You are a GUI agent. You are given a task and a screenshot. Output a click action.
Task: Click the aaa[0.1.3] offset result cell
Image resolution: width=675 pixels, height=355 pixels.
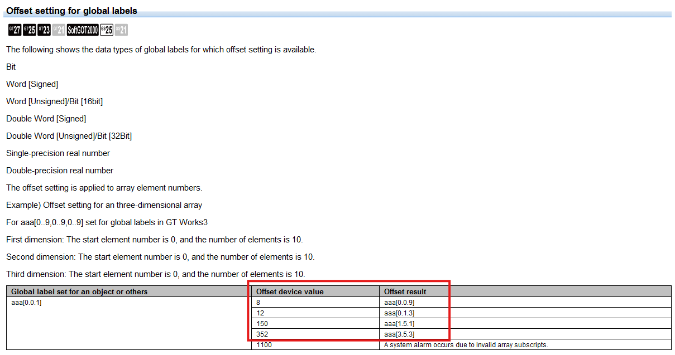[x=399, y=313]
